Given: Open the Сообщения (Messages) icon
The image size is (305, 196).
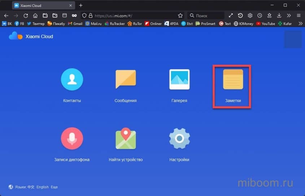Looking at the screenshot, I should coord(126,79).
